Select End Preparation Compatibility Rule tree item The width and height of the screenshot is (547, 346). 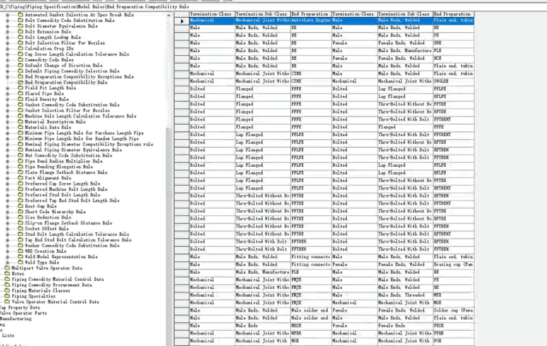pyautogui.click(x=66, y=82)
